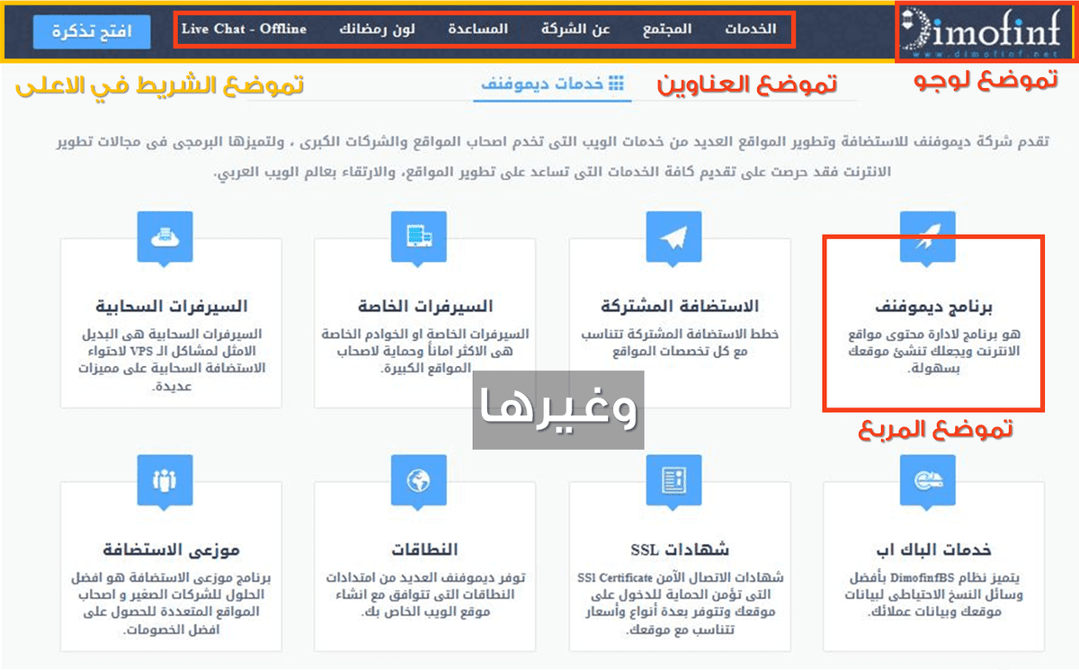
Task: Click لون رمضانك navigation link
Action: tap(378, 30)
